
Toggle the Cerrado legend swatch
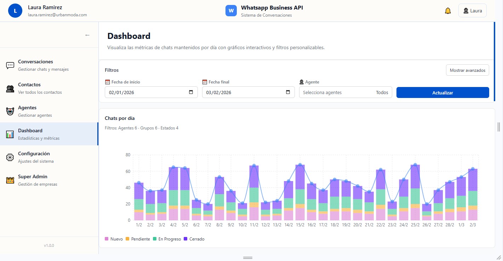coord(185,239)
